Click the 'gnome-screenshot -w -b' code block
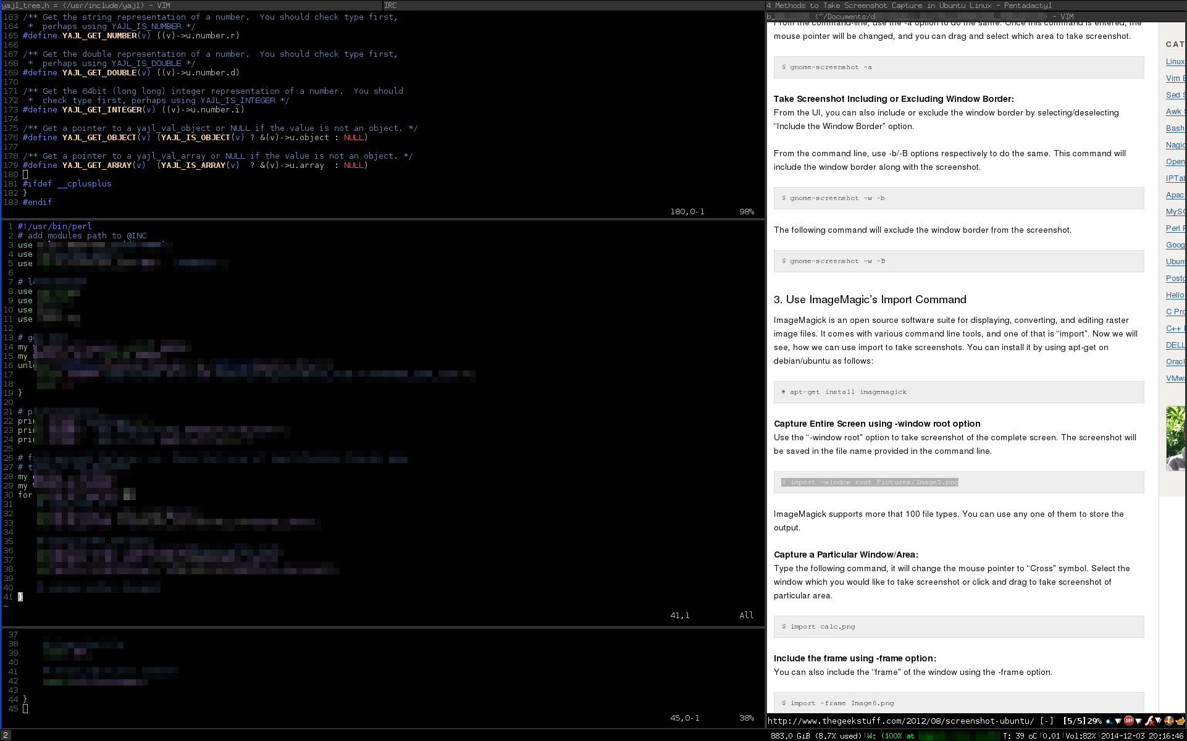Viewport: 1187px width, 741px height. pos(958,198)
